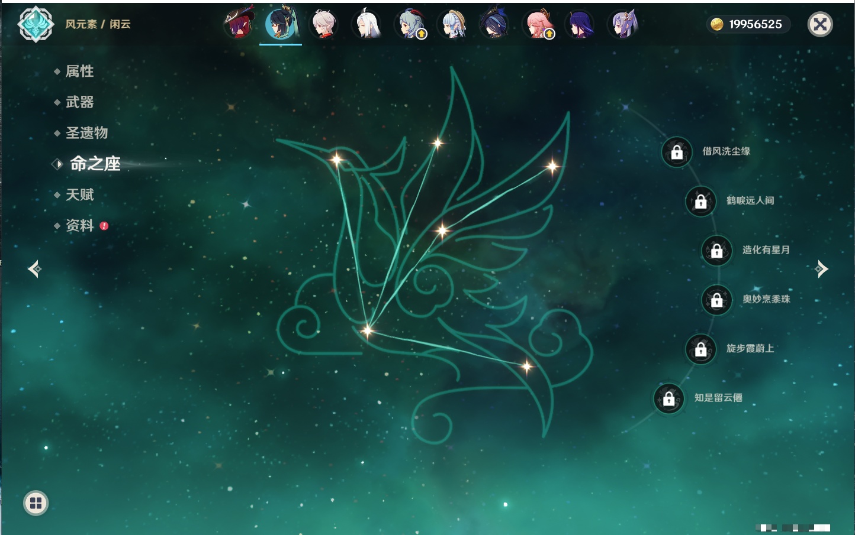This screenshot has height=535, width=855.
Task: Click star on the crane's tail feathers
Action: point(526,367)
